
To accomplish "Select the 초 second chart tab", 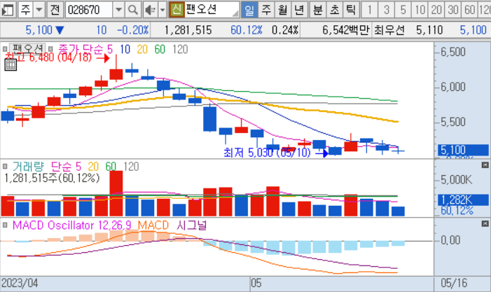I will coord(334,10).
